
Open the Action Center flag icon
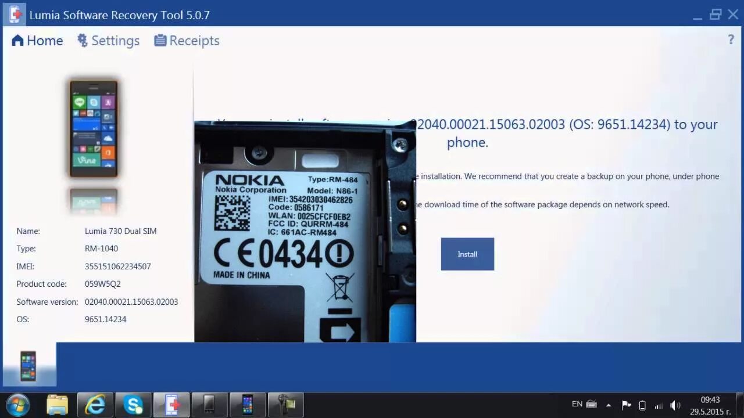click(627, 405)
